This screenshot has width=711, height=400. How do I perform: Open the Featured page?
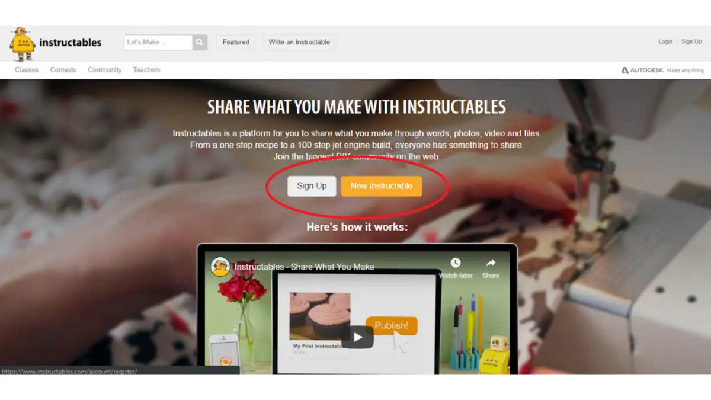coord(236,42)
